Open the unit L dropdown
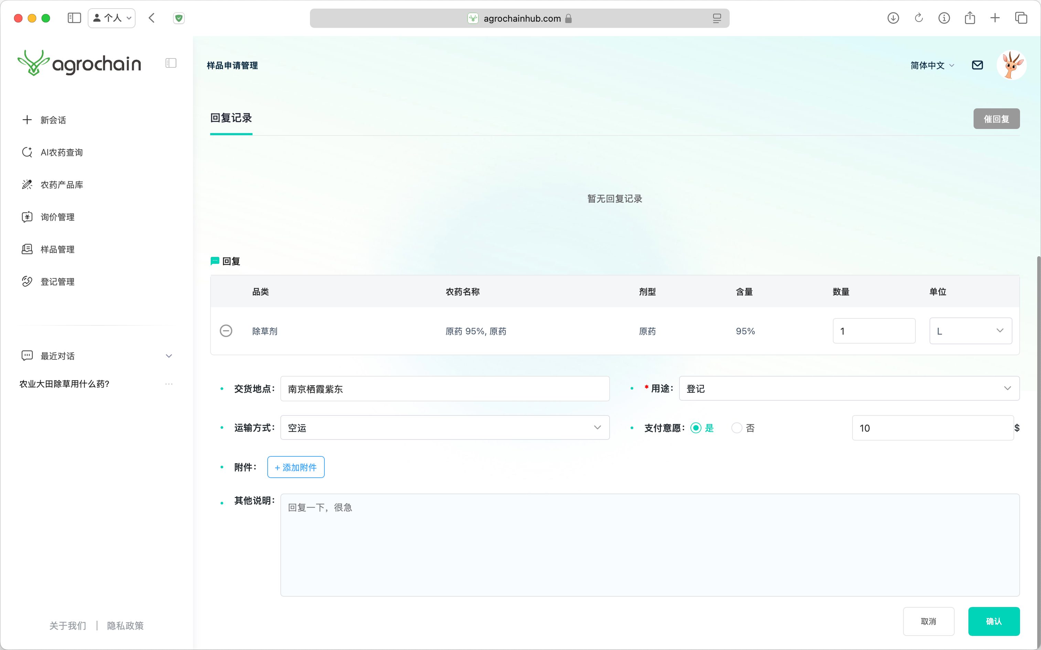The image size is (1041, 650). point(970,331)
